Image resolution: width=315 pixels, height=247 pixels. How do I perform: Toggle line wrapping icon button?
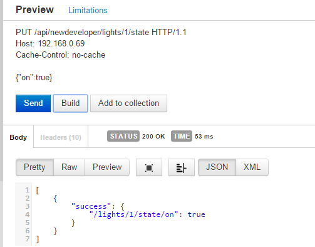click(x=182, y=167)
